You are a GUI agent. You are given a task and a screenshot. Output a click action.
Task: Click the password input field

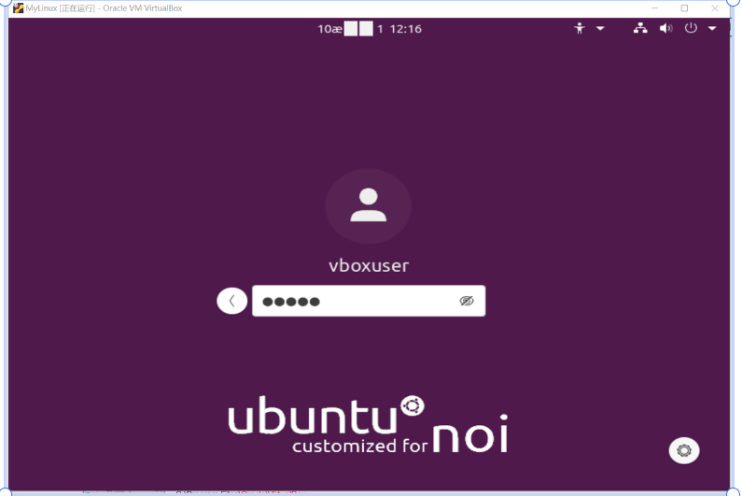[x=369, y=301]
